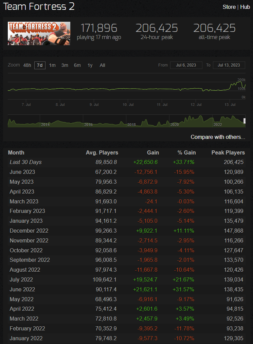
Task: Click the -11,667.8 gain cell
Action: (x=146, y=270)
